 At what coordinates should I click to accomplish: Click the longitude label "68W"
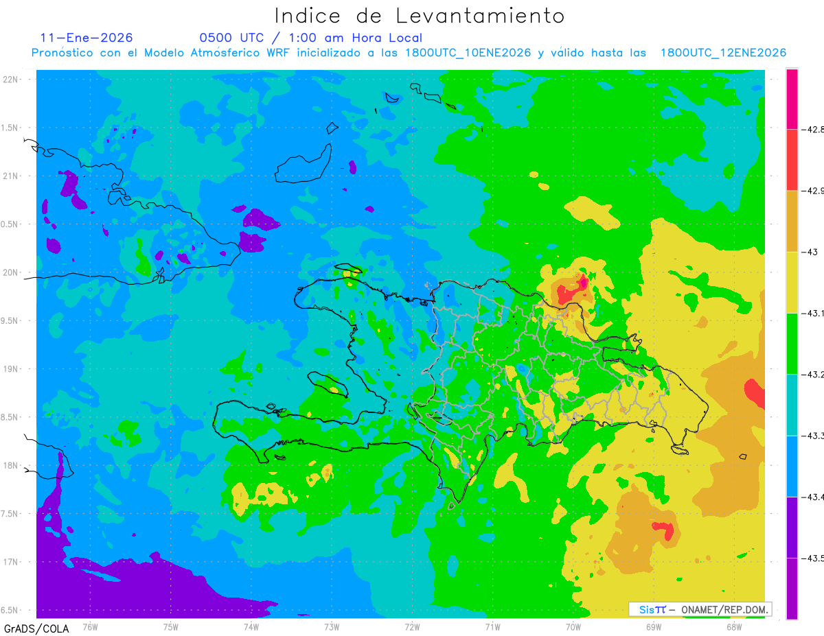point(734,626)
